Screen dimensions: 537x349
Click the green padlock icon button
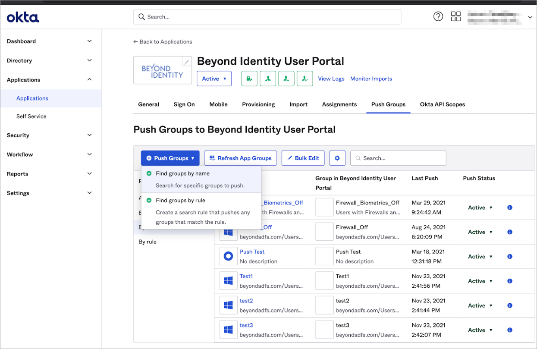249,79
